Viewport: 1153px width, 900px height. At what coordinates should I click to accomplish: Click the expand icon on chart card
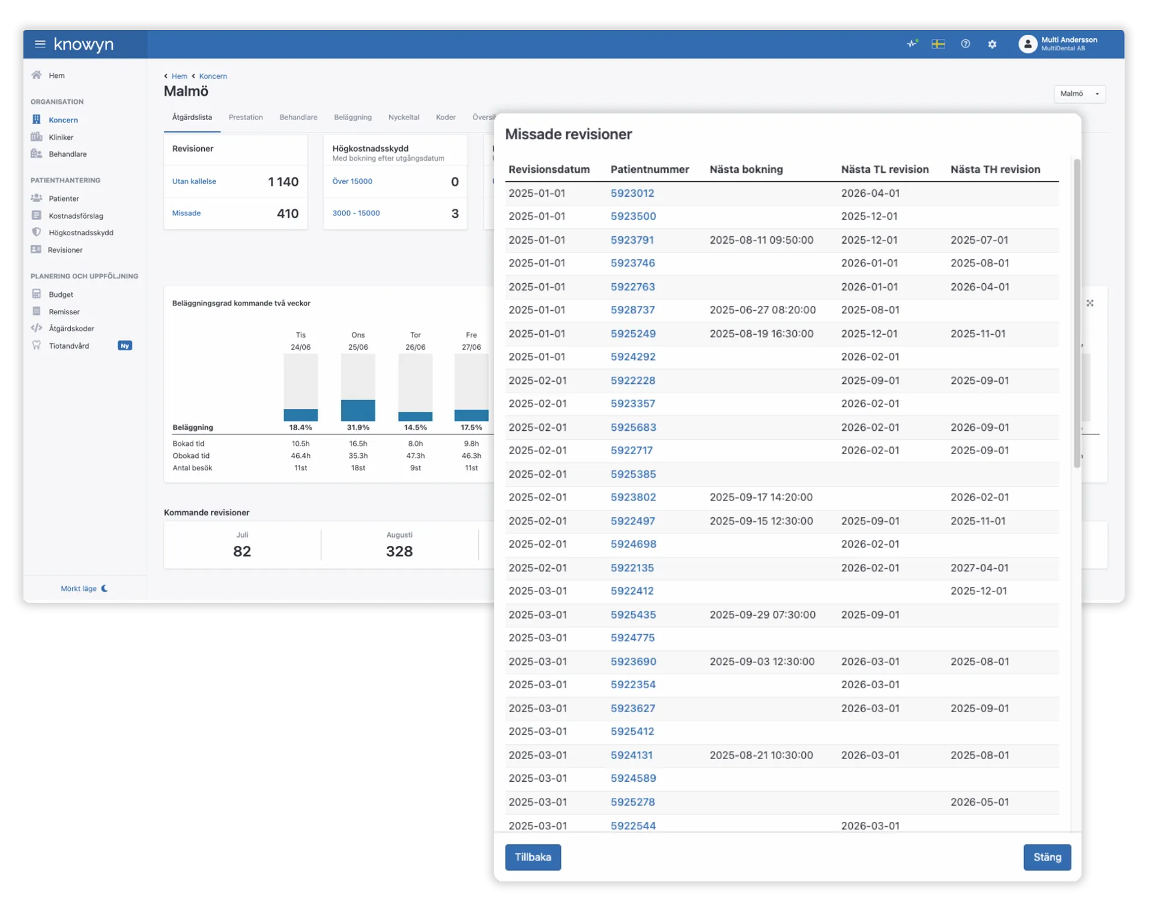click(1090, 303)
